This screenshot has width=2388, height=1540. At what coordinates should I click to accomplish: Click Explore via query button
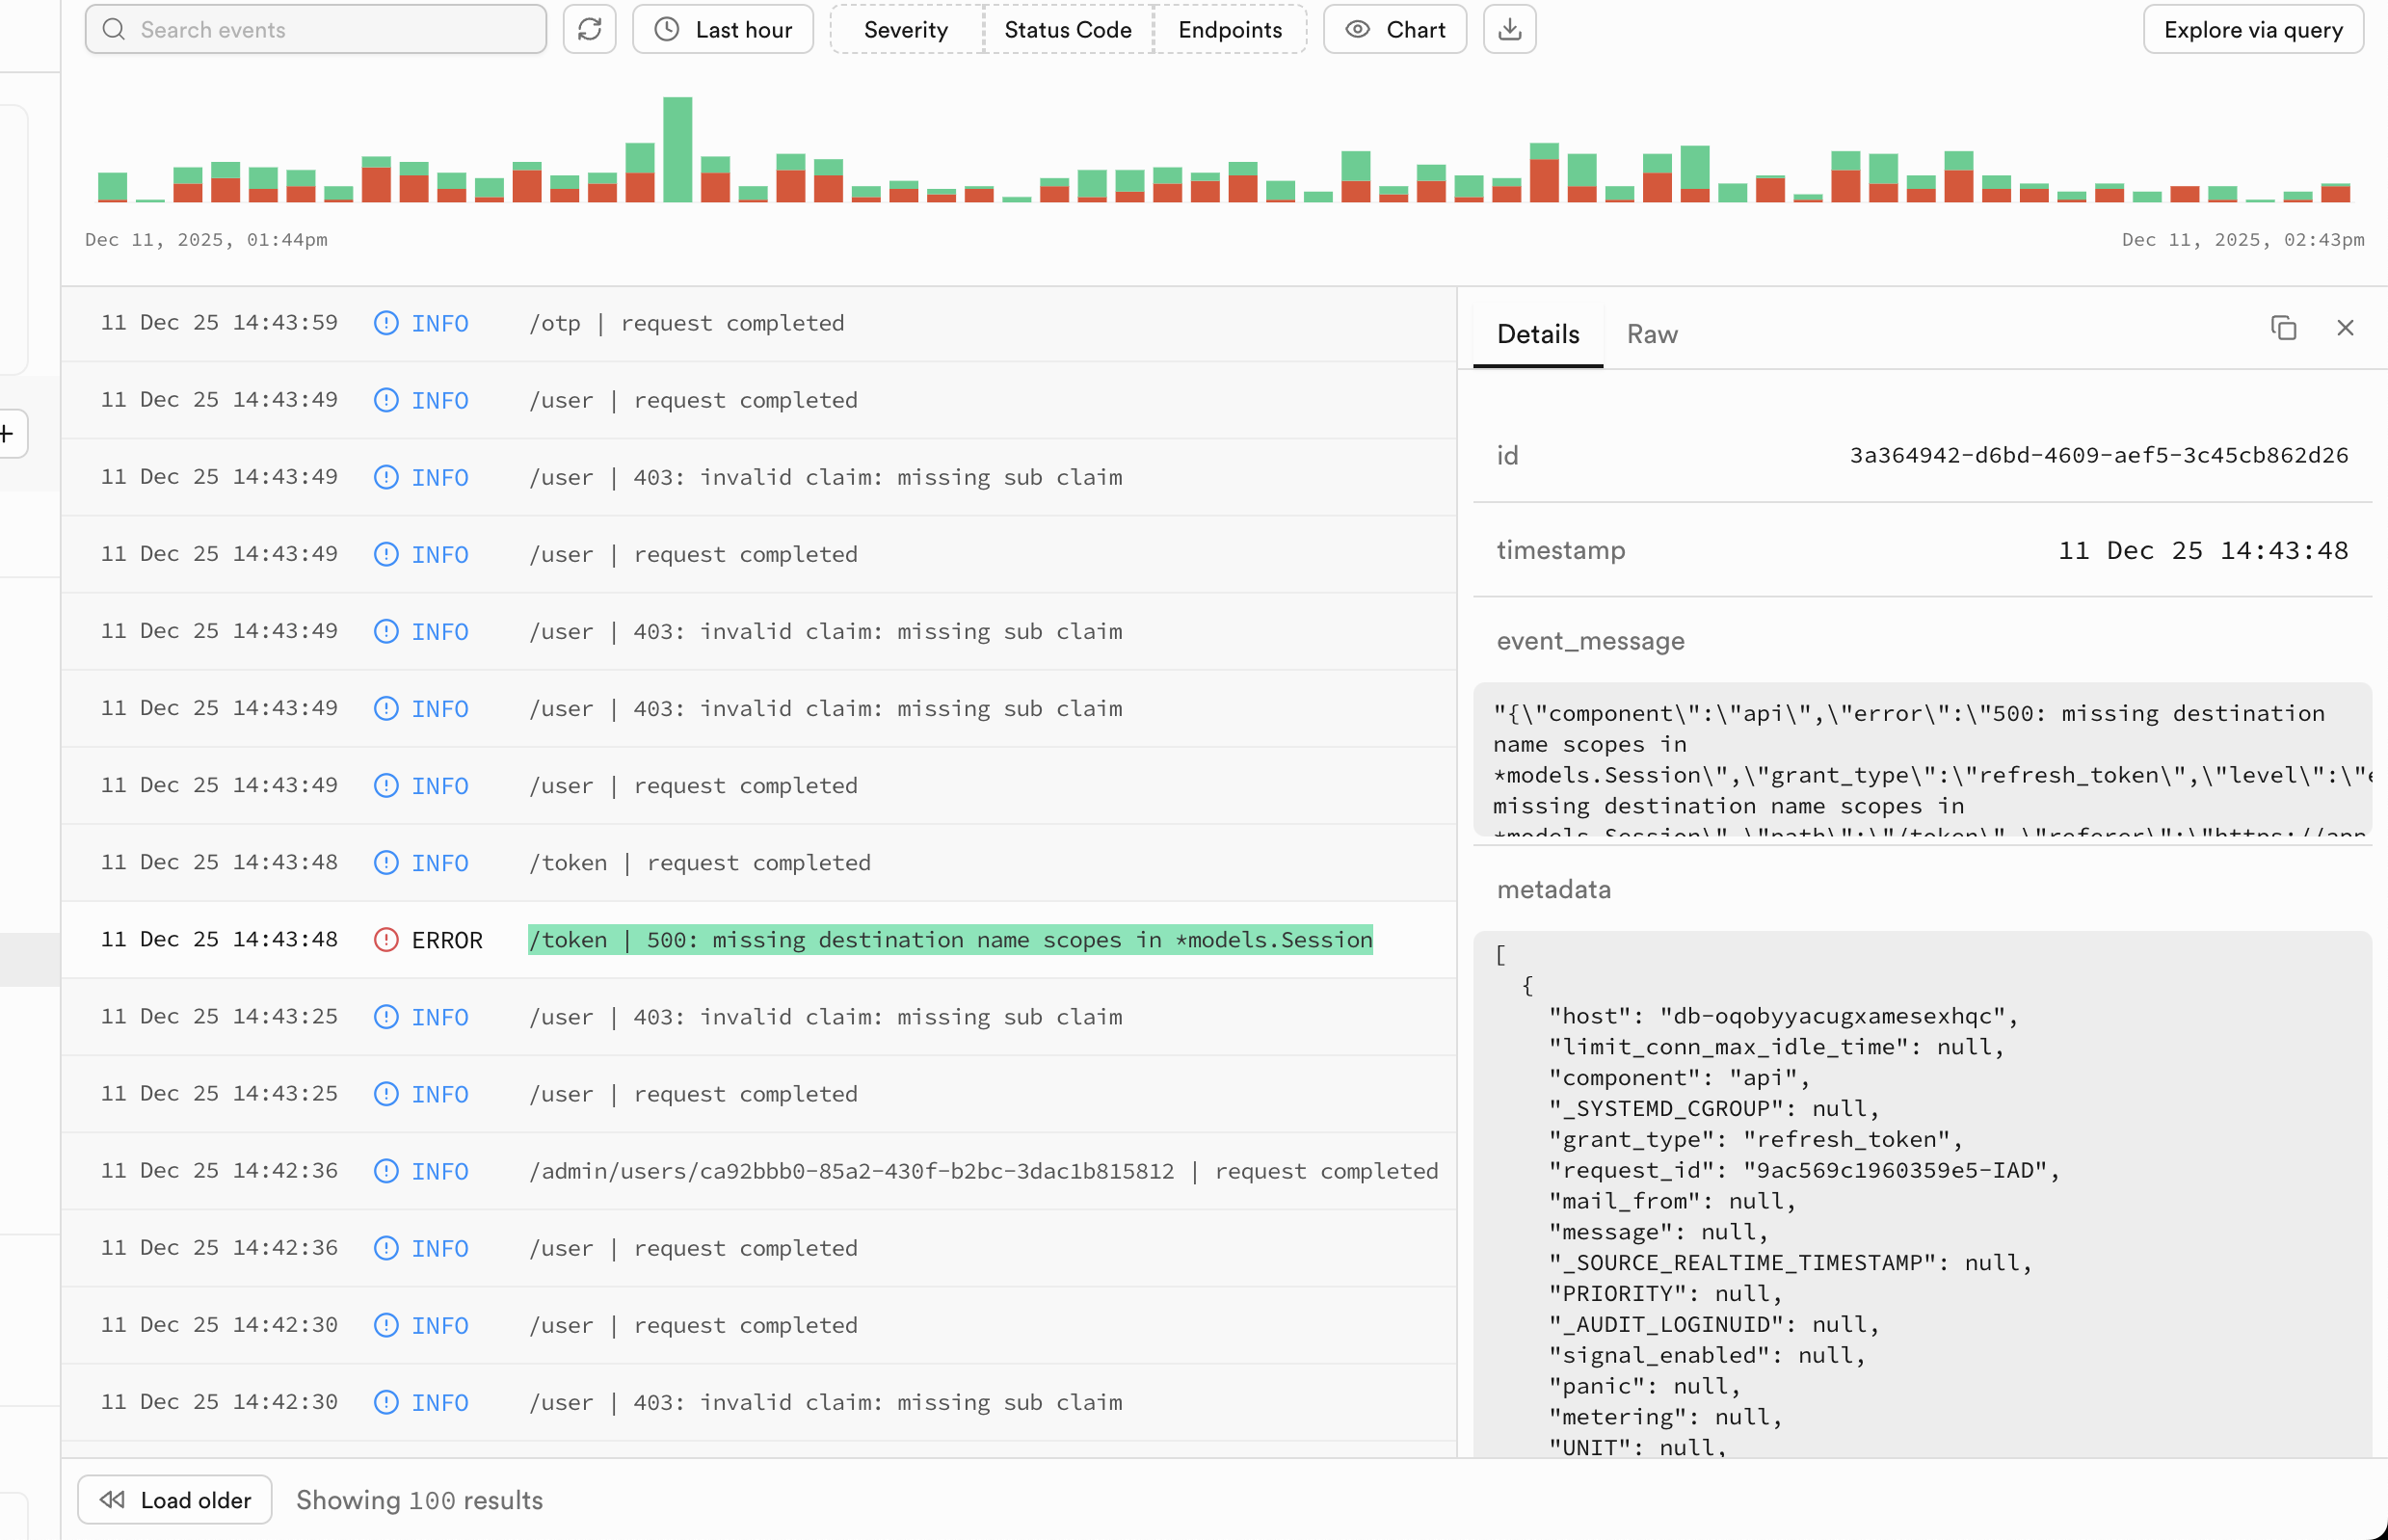(x=2253, y=29)
